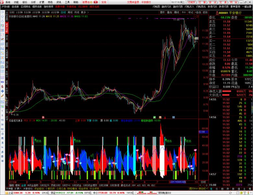This screenshot has height=195, width=253.
Task: Add stock via +自选 button
Action: (x=198, y=12)
